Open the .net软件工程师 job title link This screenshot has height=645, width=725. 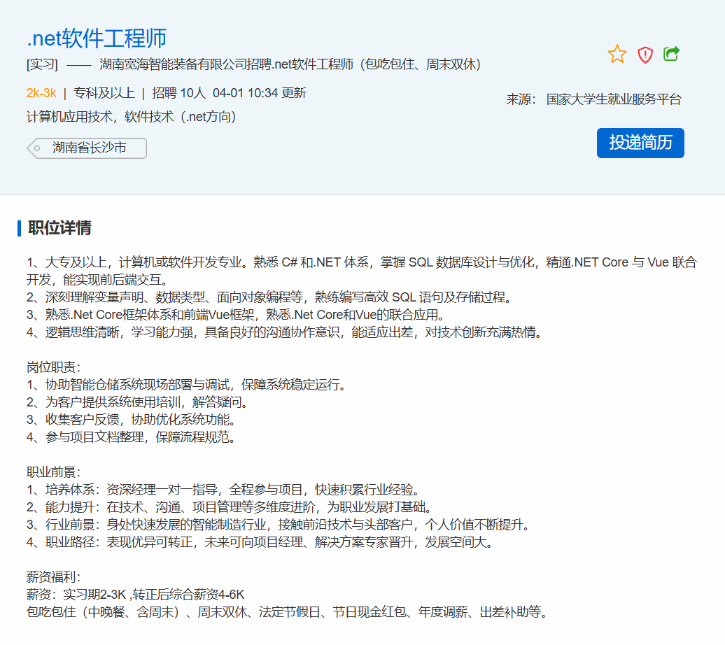click(97, 38)
